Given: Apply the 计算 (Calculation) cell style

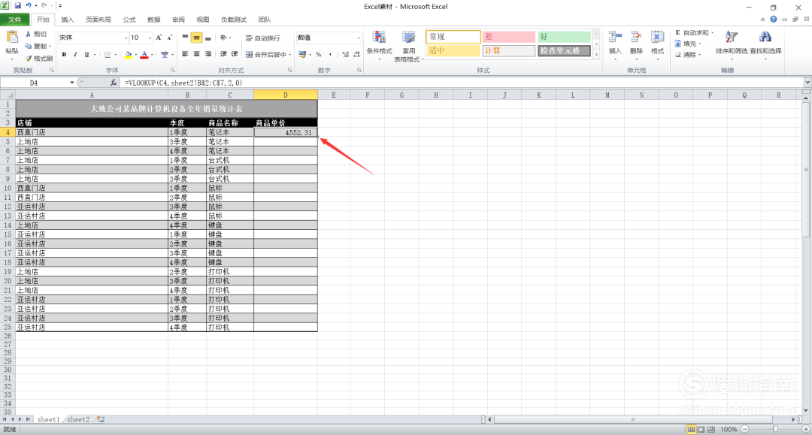Looking at the screenshot, I should (x=508, y=50).
